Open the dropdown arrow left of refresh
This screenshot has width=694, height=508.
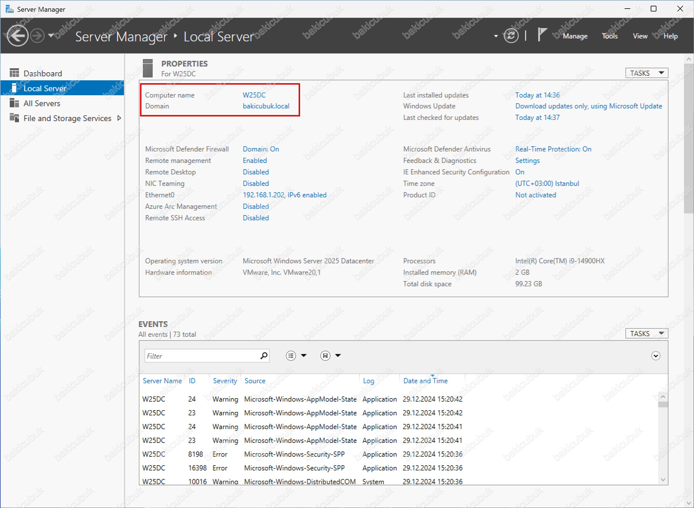496,36
